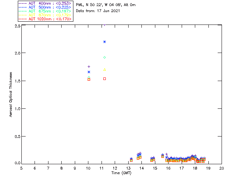
Task: Click the AOT 675nm legend entry
Action: coord(45,11)
